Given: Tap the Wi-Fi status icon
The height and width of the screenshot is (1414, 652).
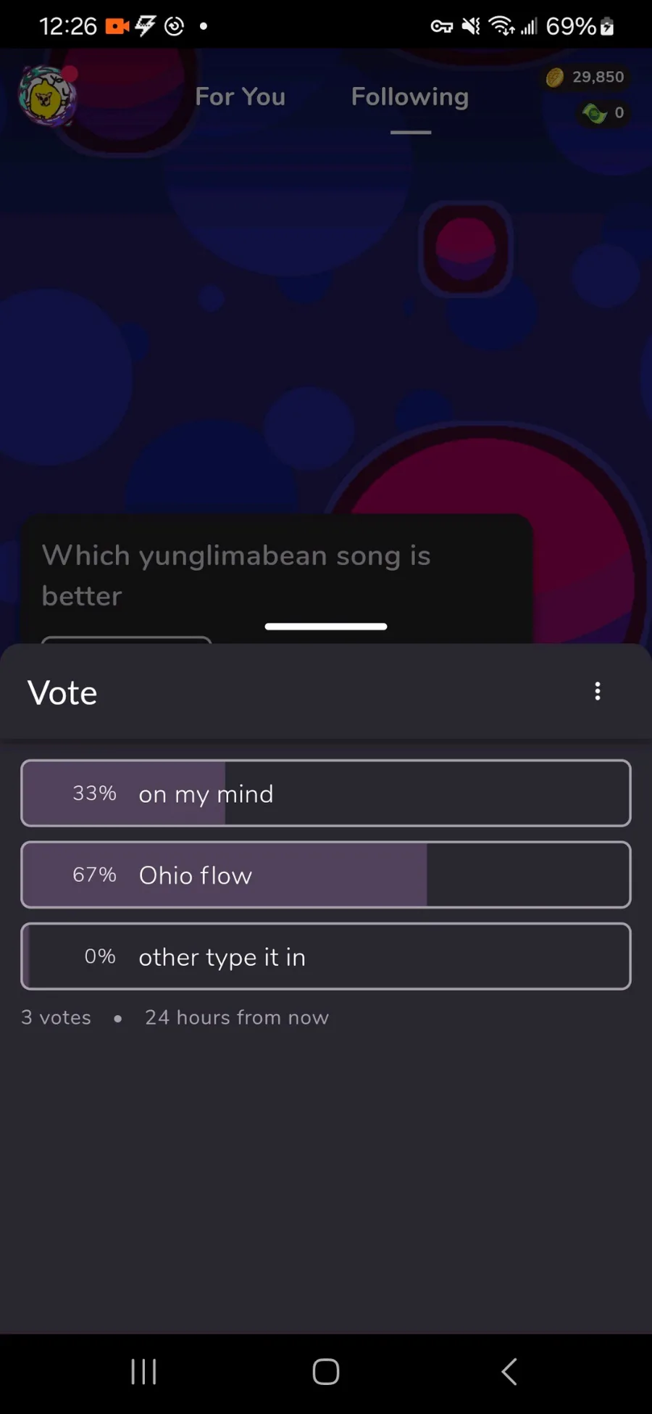Looking at the screenshot, I should 501,27.
